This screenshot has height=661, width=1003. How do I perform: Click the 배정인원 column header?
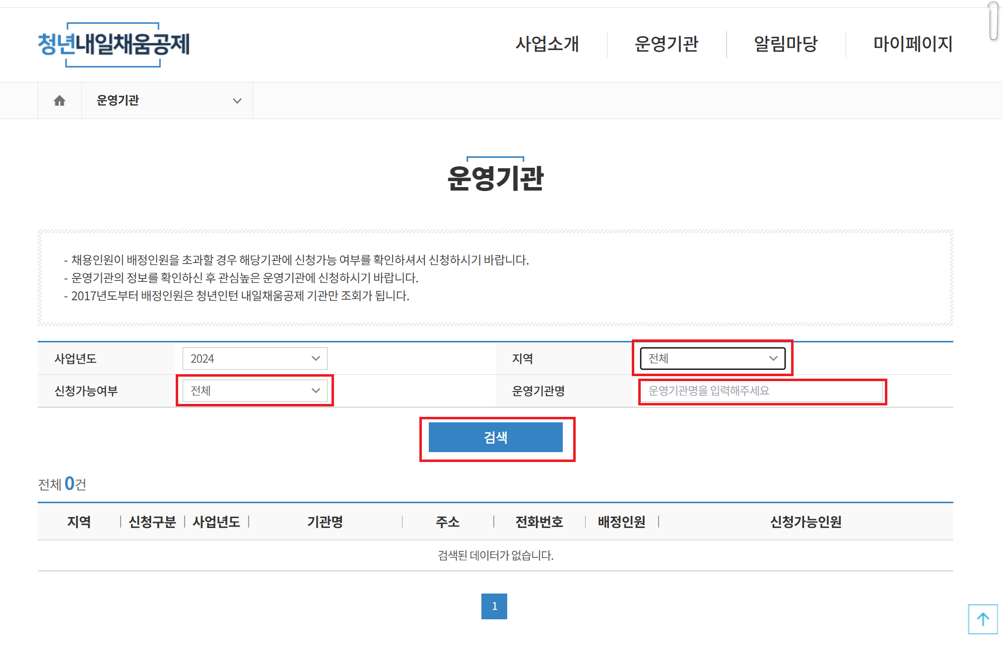point(621,522)
